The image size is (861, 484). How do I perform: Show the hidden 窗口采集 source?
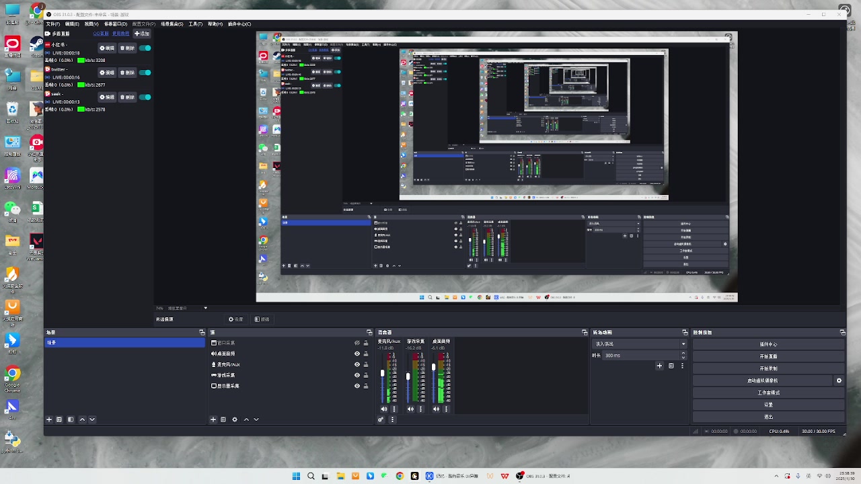point(357,343)
